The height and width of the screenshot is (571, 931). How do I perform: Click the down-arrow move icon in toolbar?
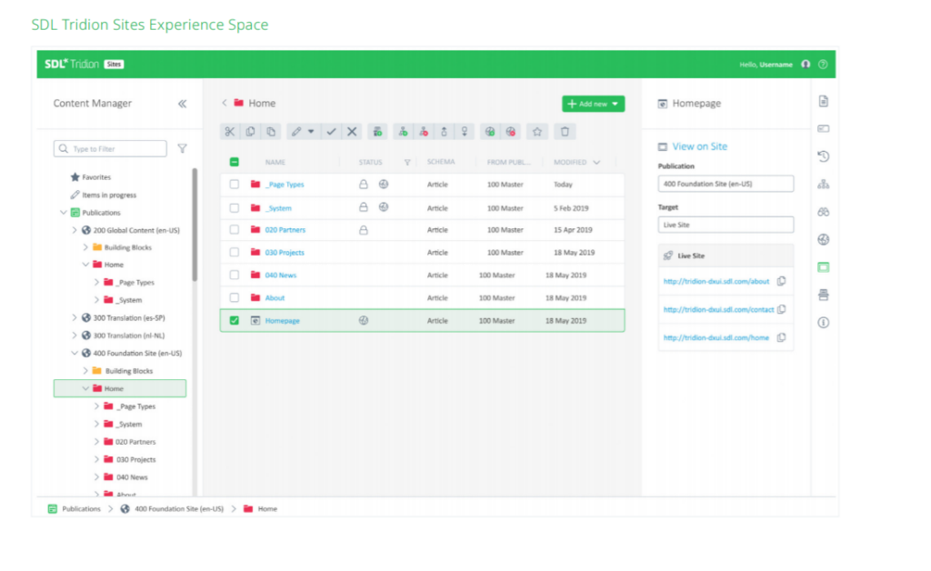click(x=465, y=132)
